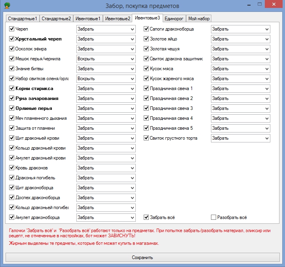Click the tree app icon in title bar

click(6, 6)
